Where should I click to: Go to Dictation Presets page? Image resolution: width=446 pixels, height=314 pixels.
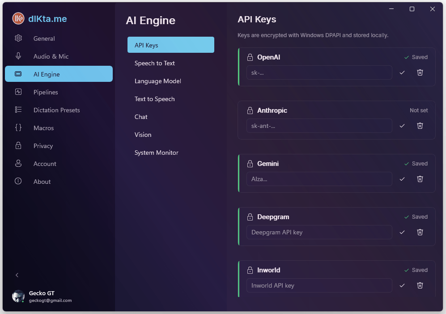(x=59, y=110)
